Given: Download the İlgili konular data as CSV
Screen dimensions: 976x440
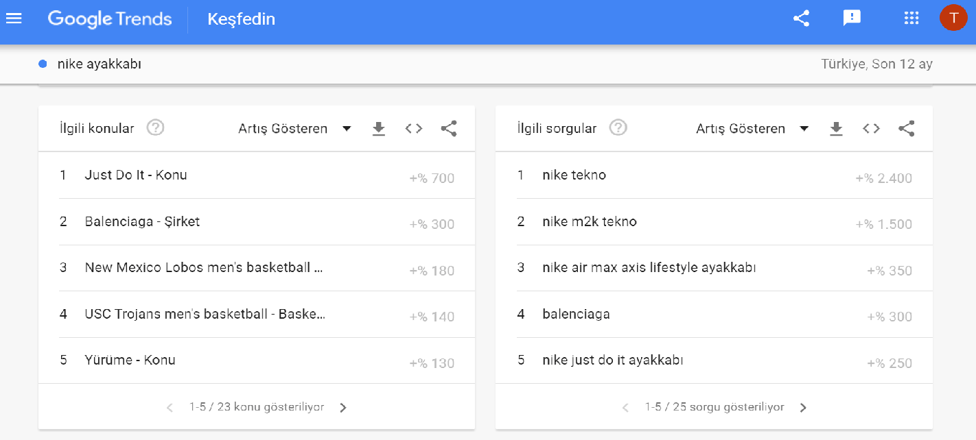Looking at the screenshot, I should [378, 128].
